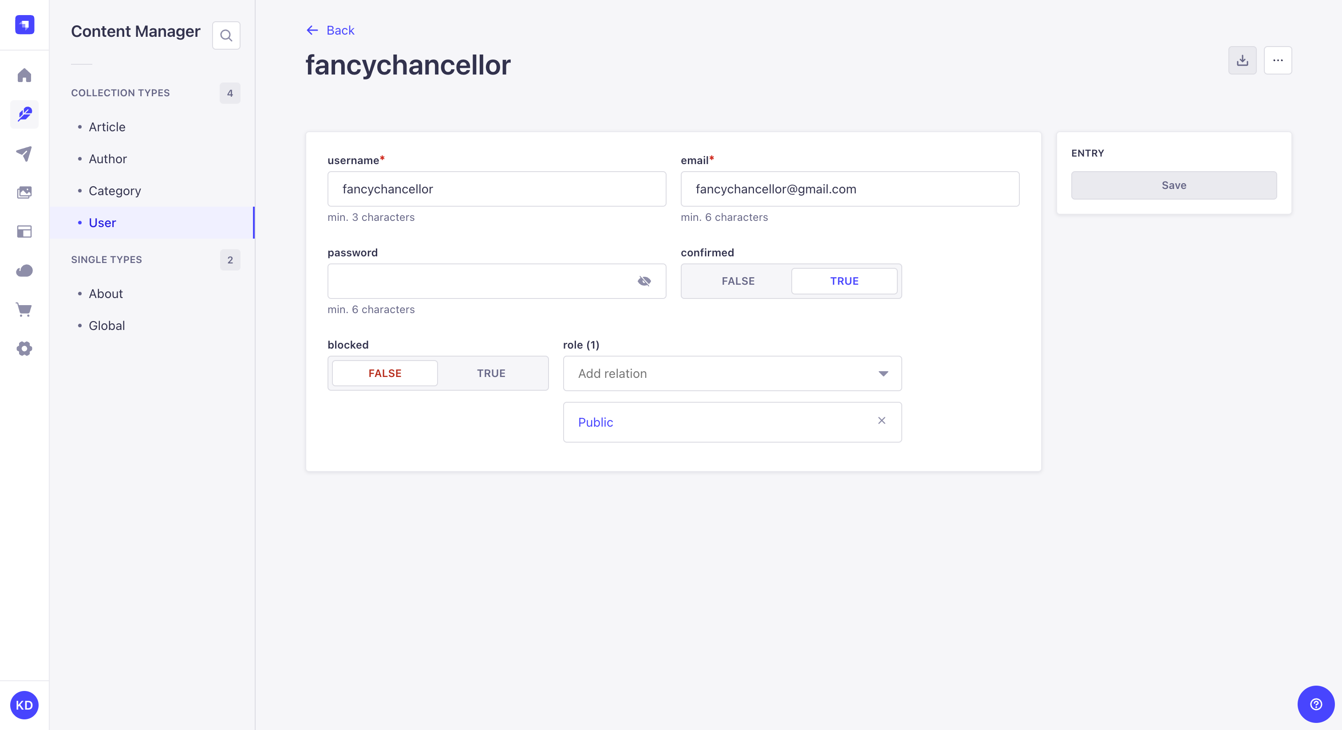1342x730 pixels.
Task: Click the settings gear icon in sidebar
Action: [24, 349]
